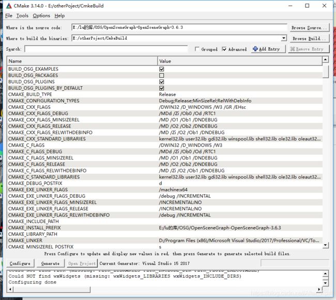
Task: Toggle BUILD_OSG_PLUGINS_BY_DEFAULT checkbox
Action: pyautogui.click(x=162, y=88)
